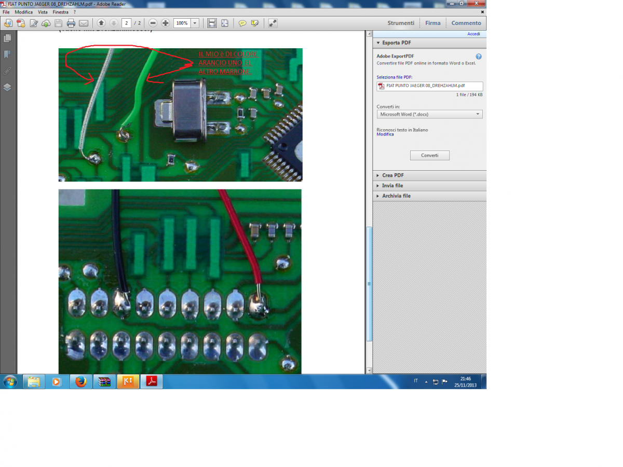Click the 100% zoom value field
623x467 pixels.
(x=182, y=23)
